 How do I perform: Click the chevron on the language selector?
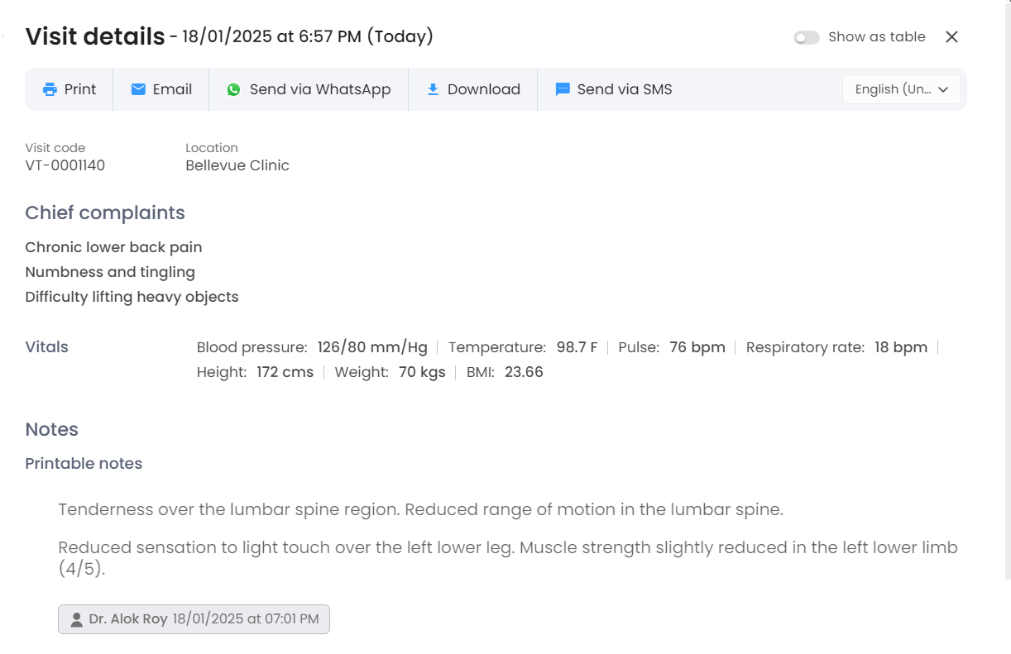pyautogui.click(x=943, y=89)
